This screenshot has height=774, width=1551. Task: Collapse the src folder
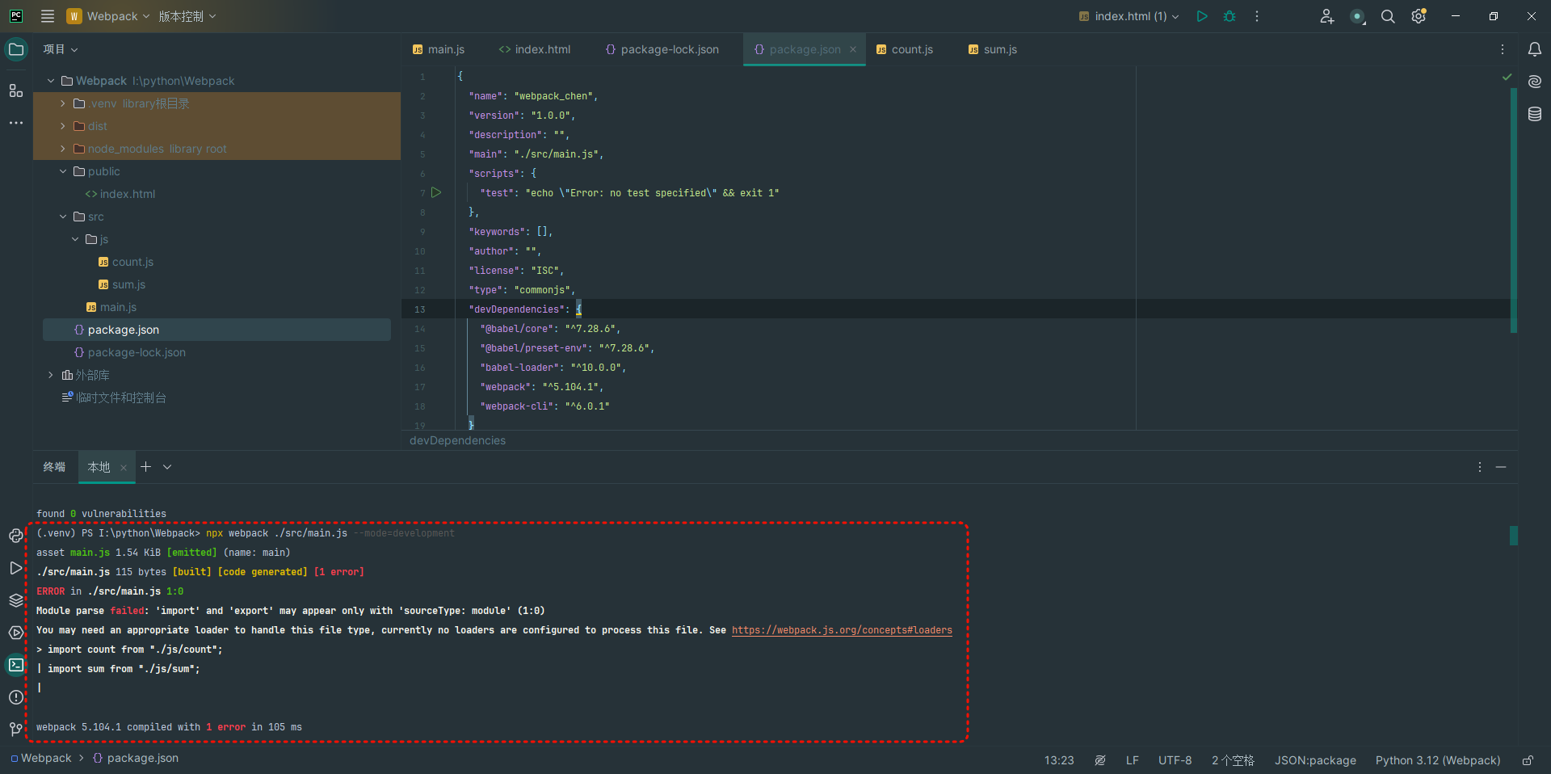[63, 217]
